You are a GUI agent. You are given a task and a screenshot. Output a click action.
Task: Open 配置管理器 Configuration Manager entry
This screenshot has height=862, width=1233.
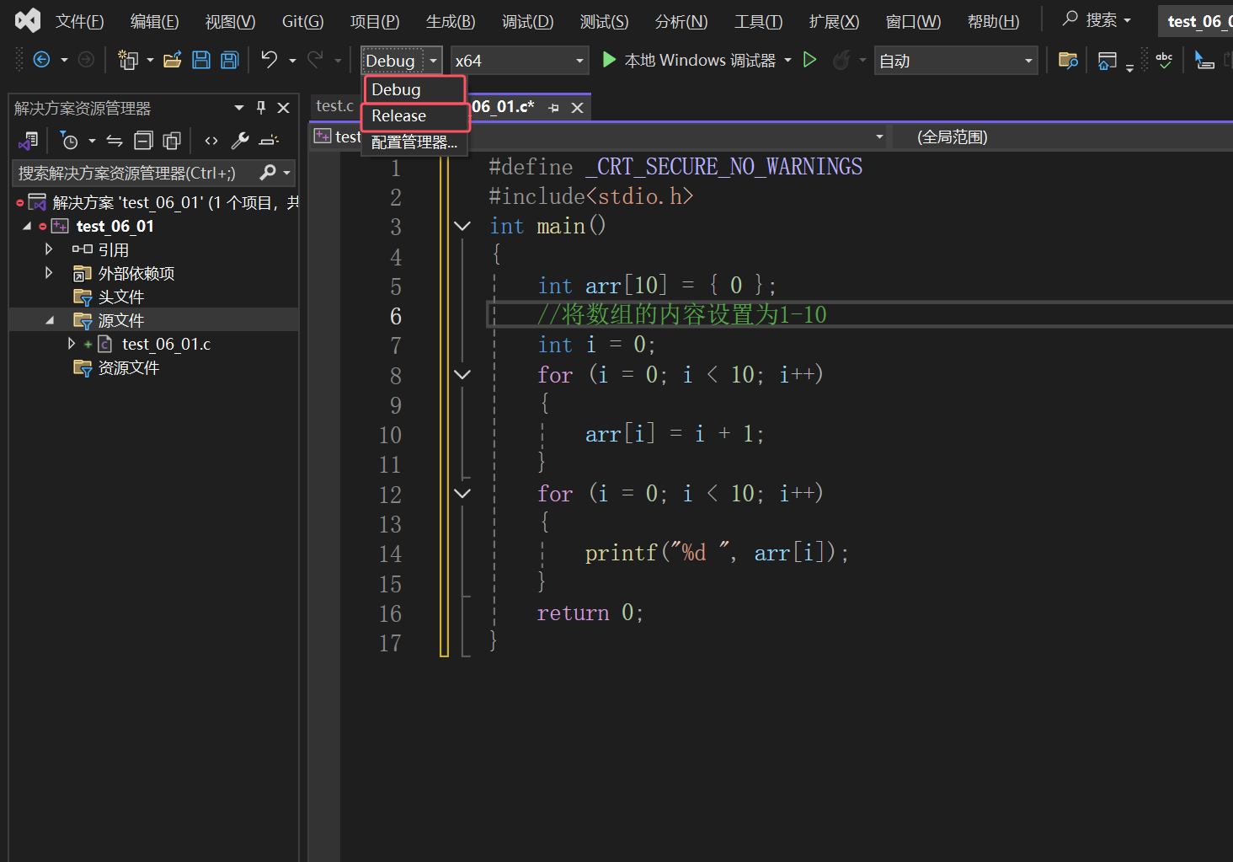(x=414, y=142)
